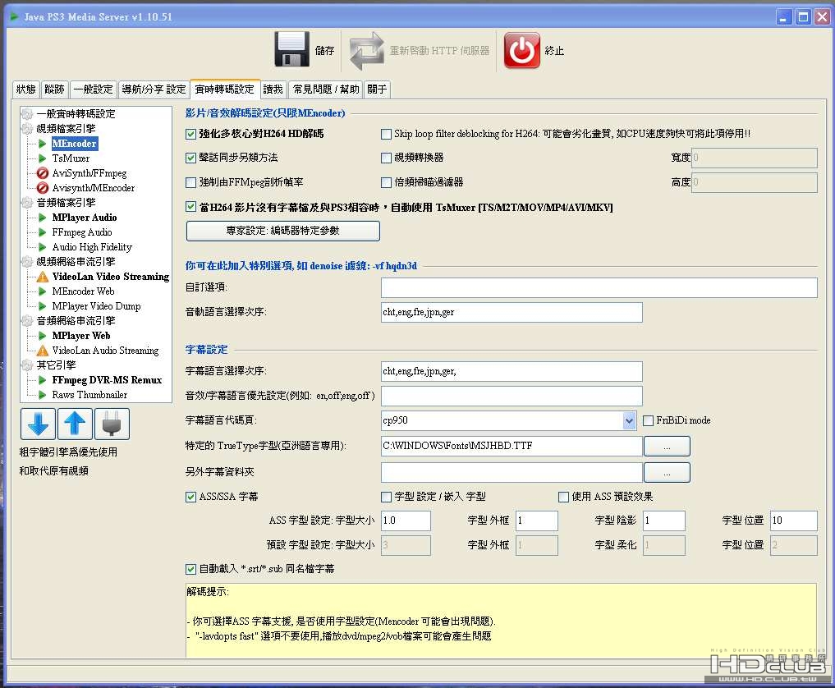Click green icon beside MPlayer Audio
835x688 pixels.
(x=43, y=218)
